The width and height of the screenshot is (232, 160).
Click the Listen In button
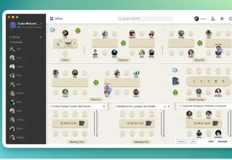point(182,142)
